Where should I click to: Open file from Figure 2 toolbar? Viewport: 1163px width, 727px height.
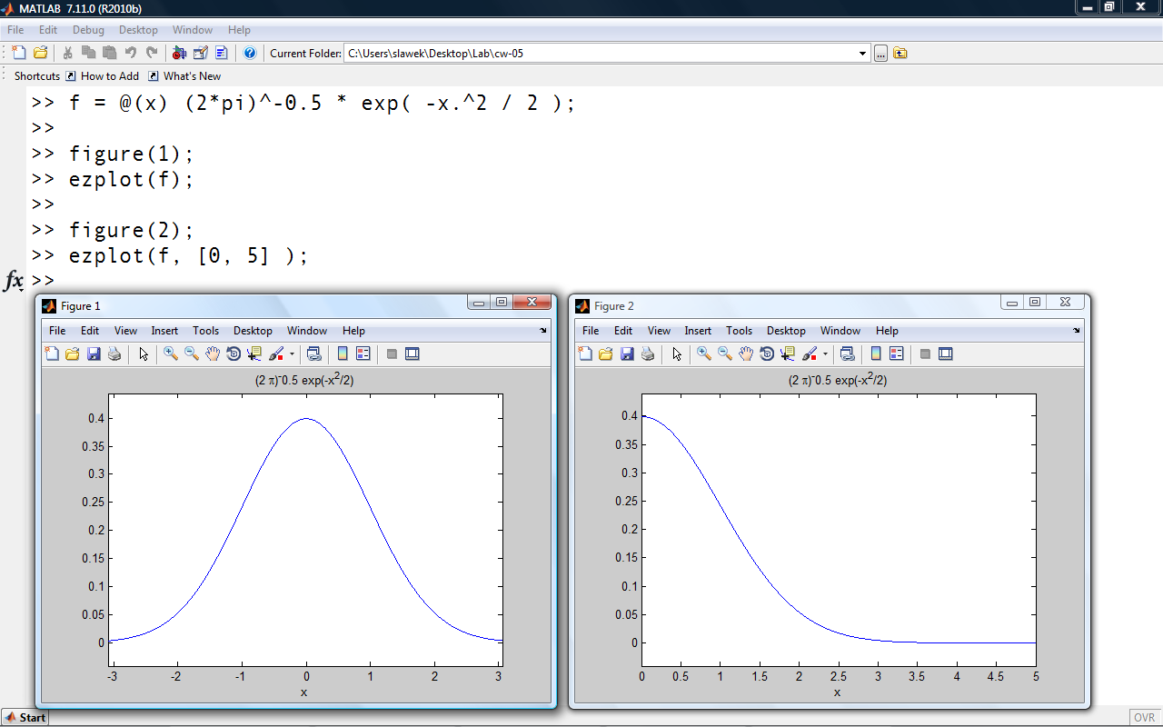606,354
